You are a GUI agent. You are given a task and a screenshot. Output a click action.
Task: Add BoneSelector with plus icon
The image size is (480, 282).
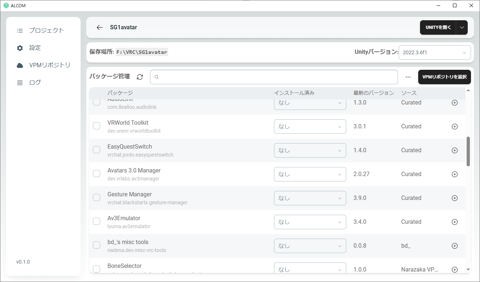click(455, 270)
